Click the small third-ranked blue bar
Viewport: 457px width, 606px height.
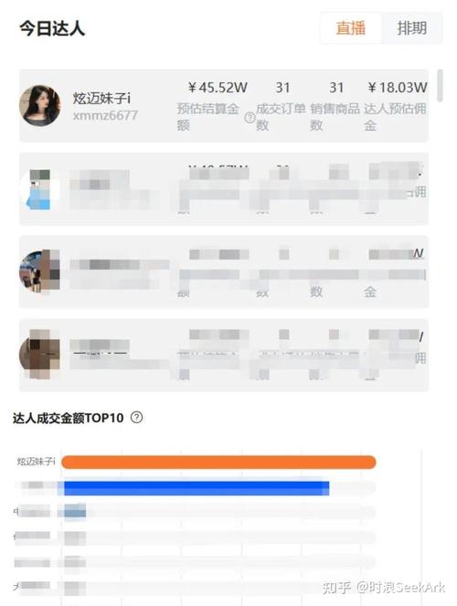tap(75, 513)
